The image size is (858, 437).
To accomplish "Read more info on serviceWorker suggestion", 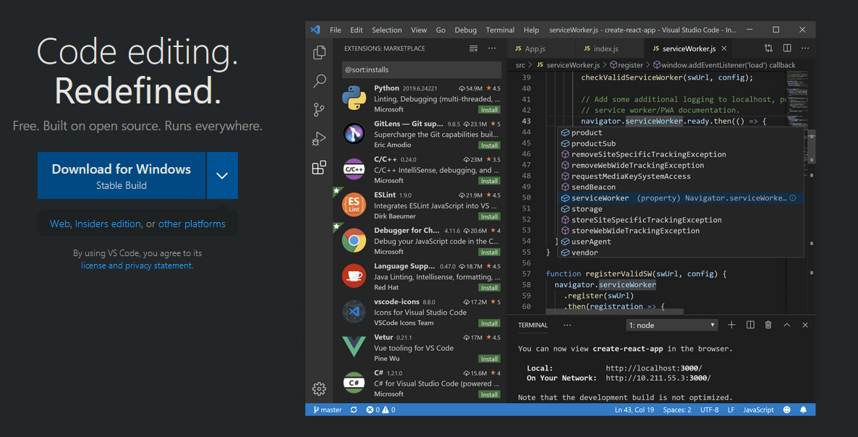I will 792,198.
